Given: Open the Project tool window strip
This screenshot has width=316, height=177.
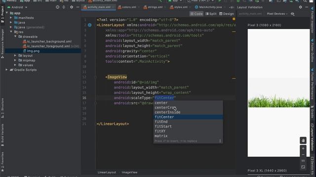Looking at the screenshot, I should pyautogui.click(x=2, y=14).
